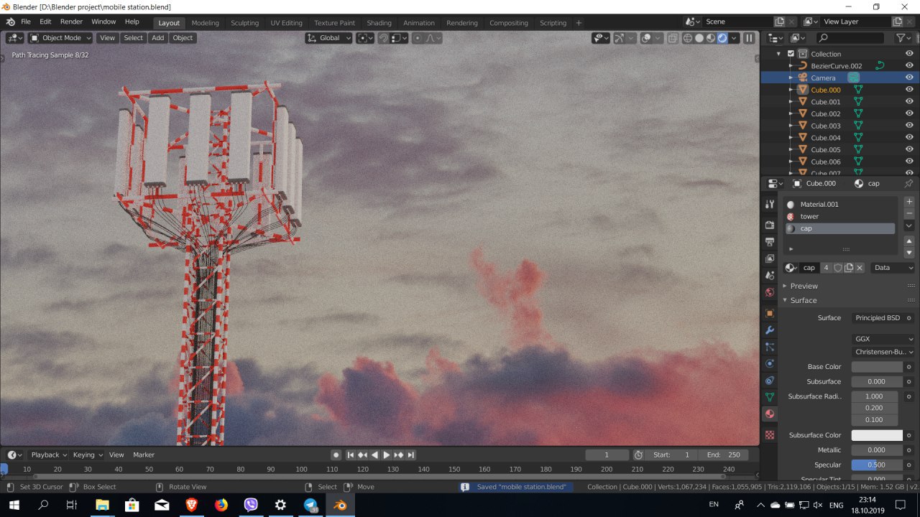920x517 pixels.
Task: Open the Data link dropdown
Action: [x=893, y=268]
